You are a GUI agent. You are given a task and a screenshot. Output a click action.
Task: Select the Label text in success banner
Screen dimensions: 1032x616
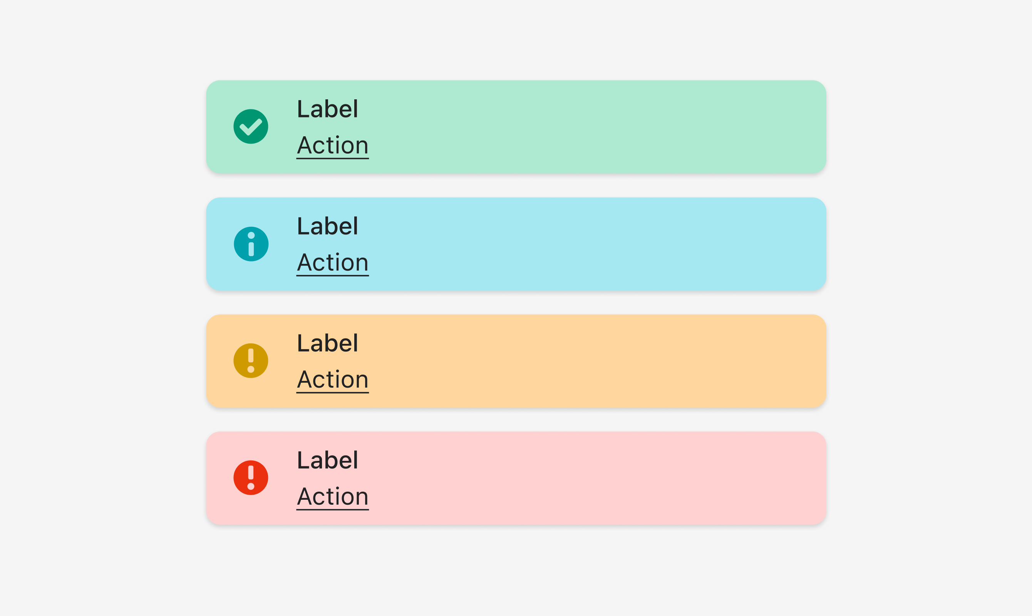(327, 109)
